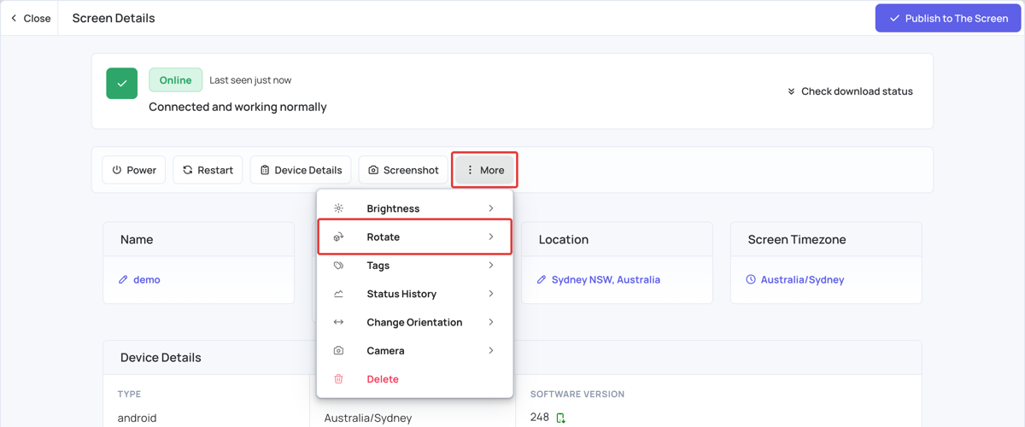This screenshot has height=427, width=1025.
Task: Edit the screen name demo
Action: point(146,279)
